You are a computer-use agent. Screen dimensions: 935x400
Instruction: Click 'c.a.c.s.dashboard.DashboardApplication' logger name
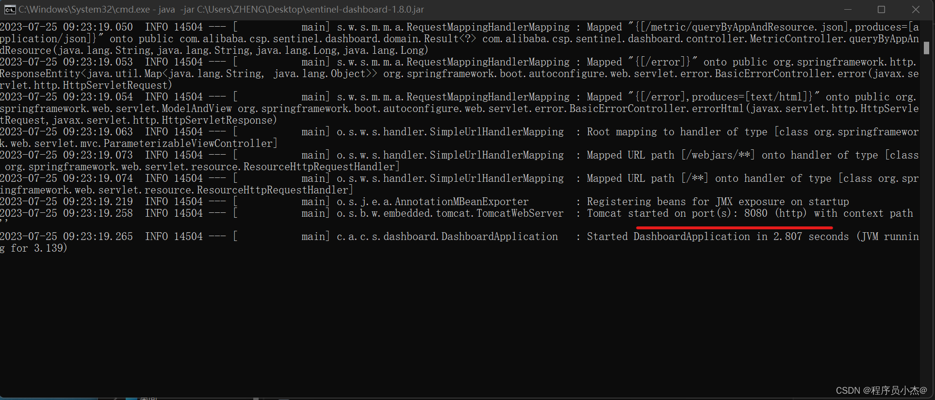(447, 237)
